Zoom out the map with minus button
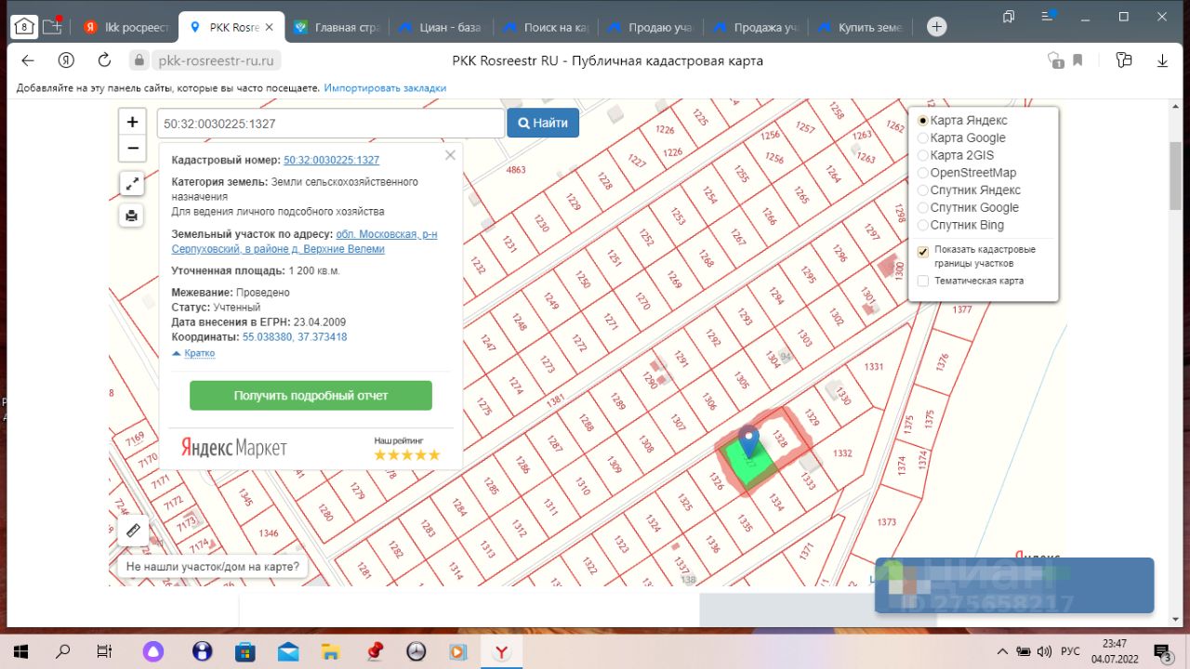Viewport: 1190px width, 669px height. (x=132, y=148)
